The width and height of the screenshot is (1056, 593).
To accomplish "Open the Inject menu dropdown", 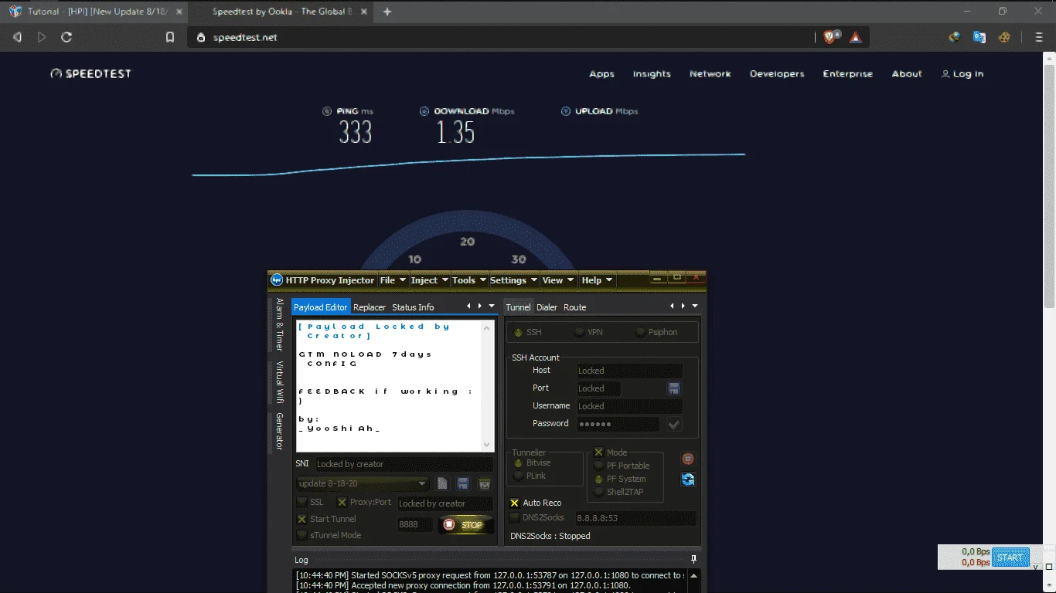I will pyautogui.click(x=429, y=280).
